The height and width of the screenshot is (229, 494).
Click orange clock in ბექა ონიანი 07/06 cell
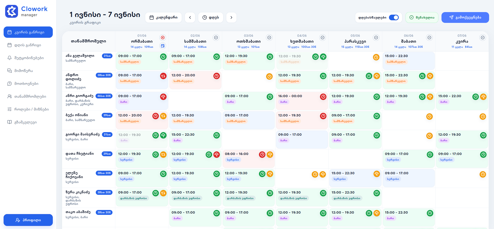point(483,116)
